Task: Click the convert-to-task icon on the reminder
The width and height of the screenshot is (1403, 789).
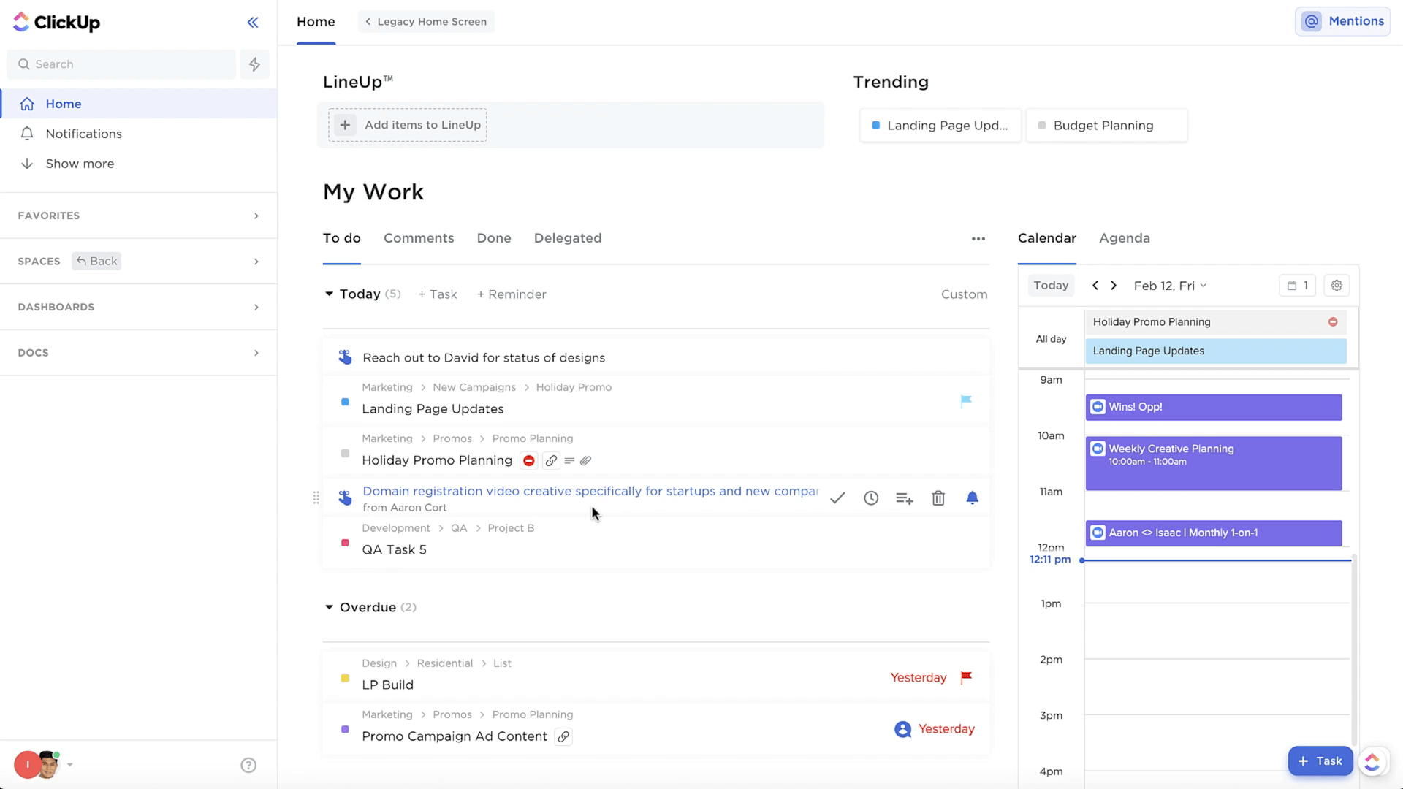Action: (x=905, y=498)
